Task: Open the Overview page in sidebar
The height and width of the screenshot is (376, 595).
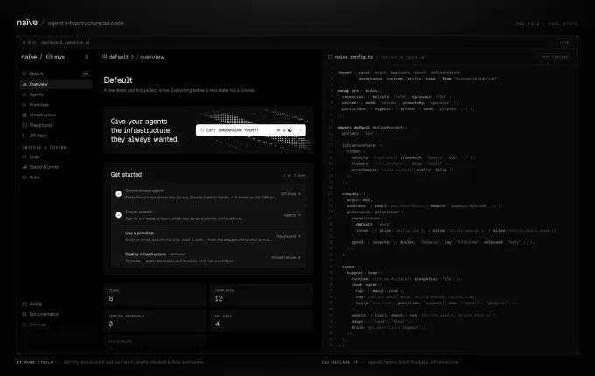Action: (x=56, y=84)
